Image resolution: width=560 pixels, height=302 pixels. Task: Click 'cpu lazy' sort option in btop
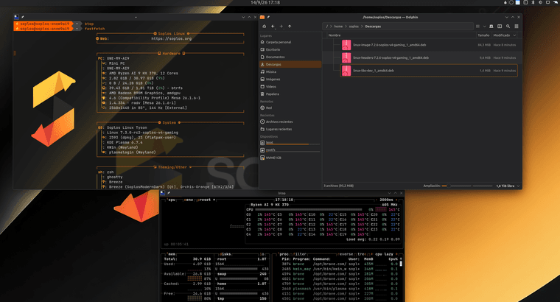[x=385, y=254]
